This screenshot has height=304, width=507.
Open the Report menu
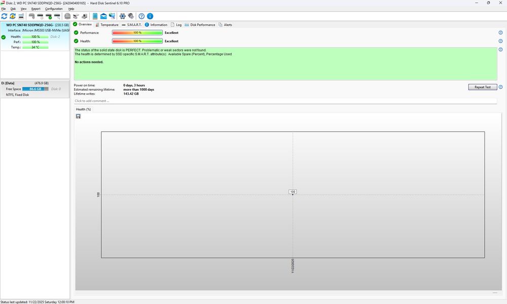pos(36,9)
